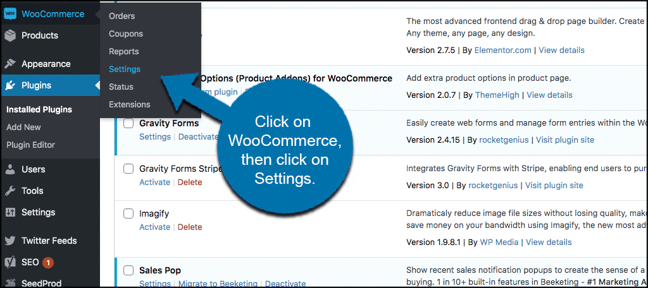
Task: Click the Yoast SEO icon
Action: tap(10, 262)
